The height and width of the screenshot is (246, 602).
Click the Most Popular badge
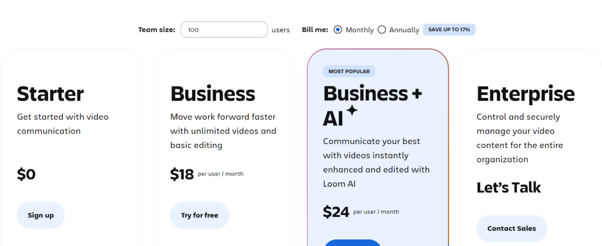[349, 72]
